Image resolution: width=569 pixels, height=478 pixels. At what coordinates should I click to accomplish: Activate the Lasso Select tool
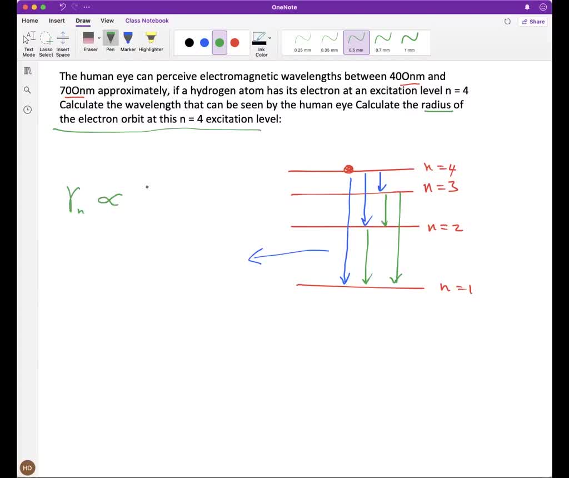[46, 43]
